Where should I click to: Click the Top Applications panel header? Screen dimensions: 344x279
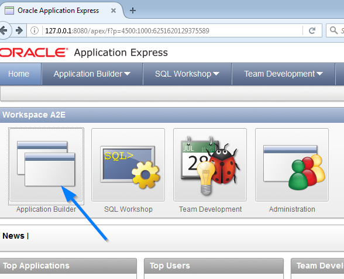tap(68, 266)
